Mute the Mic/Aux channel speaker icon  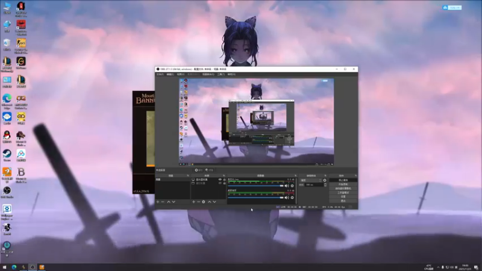pyautogui.click(x=287, y=186)
